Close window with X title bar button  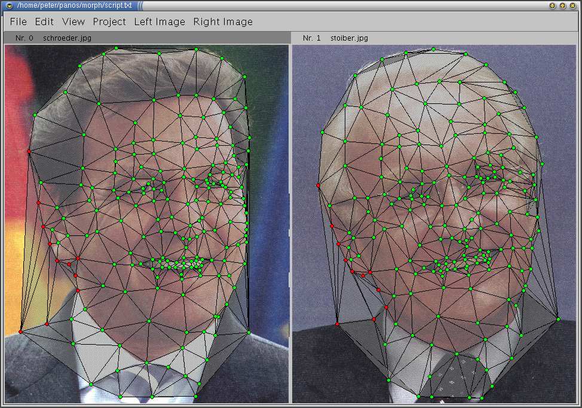[x=573, y=5]
